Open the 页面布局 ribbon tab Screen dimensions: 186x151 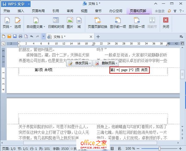[38, 11]
